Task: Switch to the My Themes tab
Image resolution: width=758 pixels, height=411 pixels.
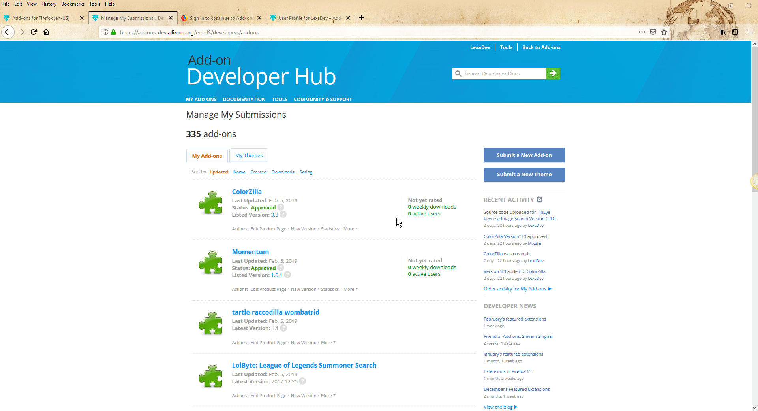Action: (249, 155)
